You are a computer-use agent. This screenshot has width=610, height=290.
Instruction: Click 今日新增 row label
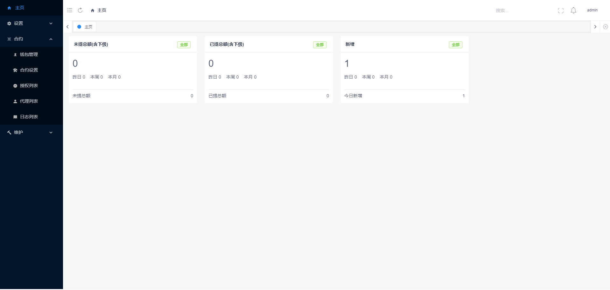click(353, 96)
